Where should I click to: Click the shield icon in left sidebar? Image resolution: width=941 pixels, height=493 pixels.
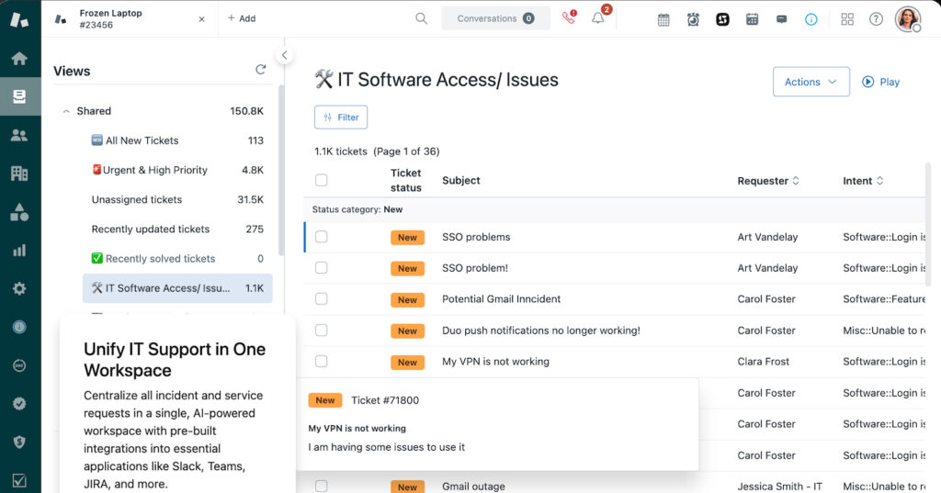click(x=19, y=442)
